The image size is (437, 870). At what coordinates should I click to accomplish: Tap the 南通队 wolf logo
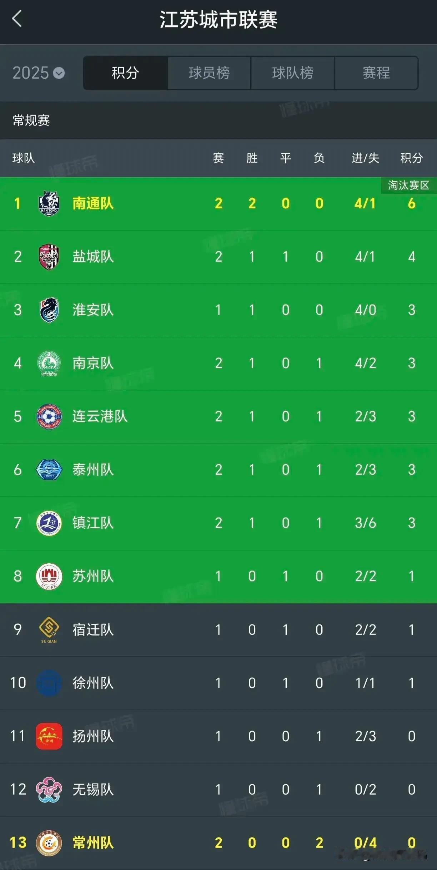point(49,203)
